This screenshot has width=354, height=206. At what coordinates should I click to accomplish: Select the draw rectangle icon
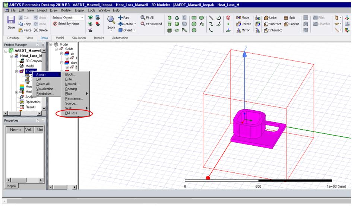click(194, 18)
